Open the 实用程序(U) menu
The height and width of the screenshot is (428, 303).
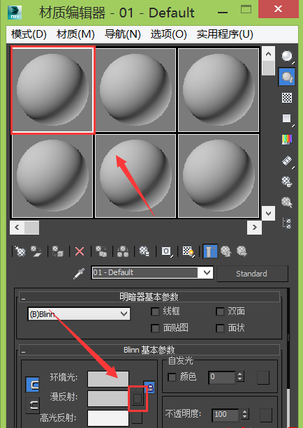tap(225, 34)
